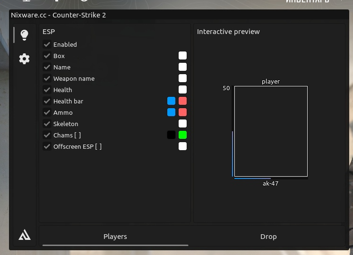Open the lightbulb visuals section
Screen dimensions: 353x255
(24, 35)
